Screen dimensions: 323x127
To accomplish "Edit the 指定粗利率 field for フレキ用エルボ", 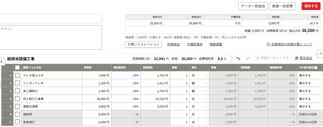I will click(x=126, y=75).
